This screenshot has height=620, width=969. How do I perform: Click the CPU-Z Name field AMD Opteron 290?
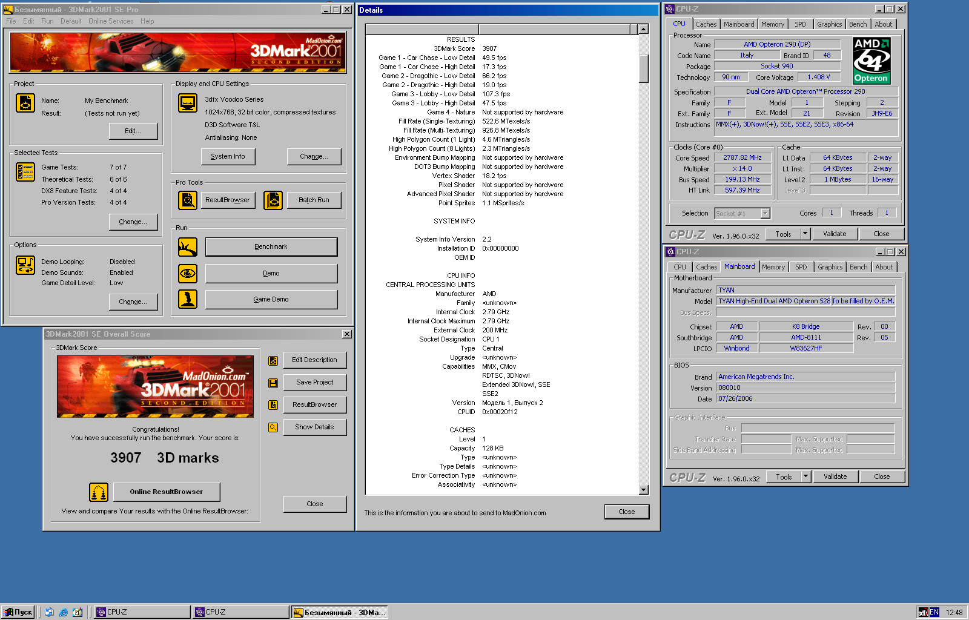tap(778, 44)
